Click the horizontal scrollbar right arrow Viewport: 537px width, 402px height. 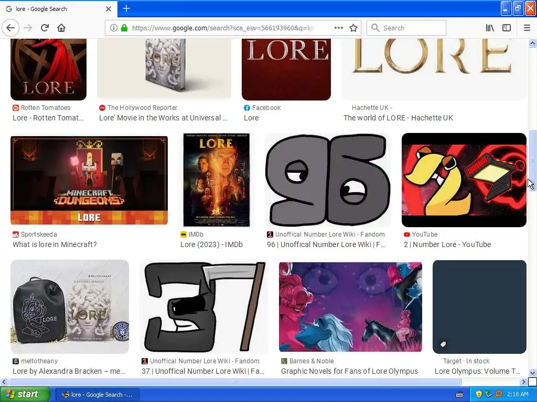(523, 382)
